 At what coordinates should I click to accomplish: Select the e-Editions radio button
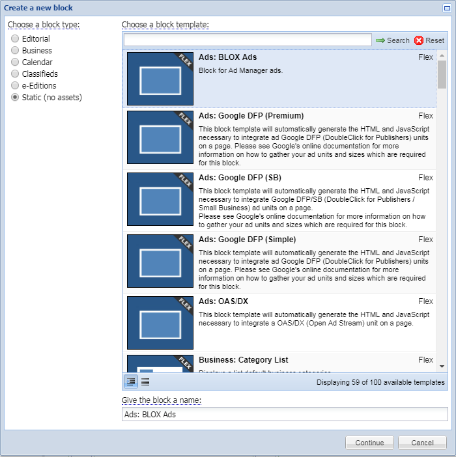coord(15,86)
